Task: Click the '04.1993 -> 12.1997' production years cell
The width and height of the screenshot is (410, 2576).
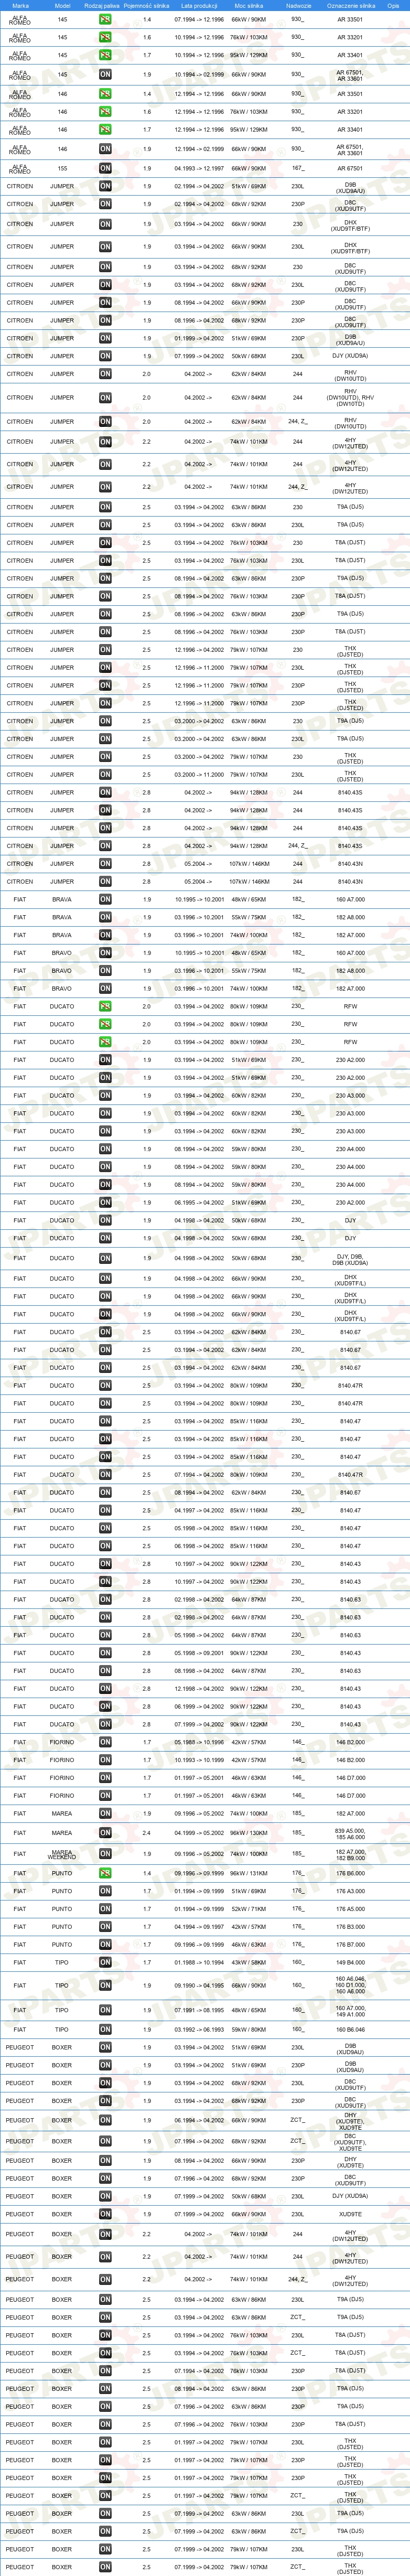Action: 199,168
